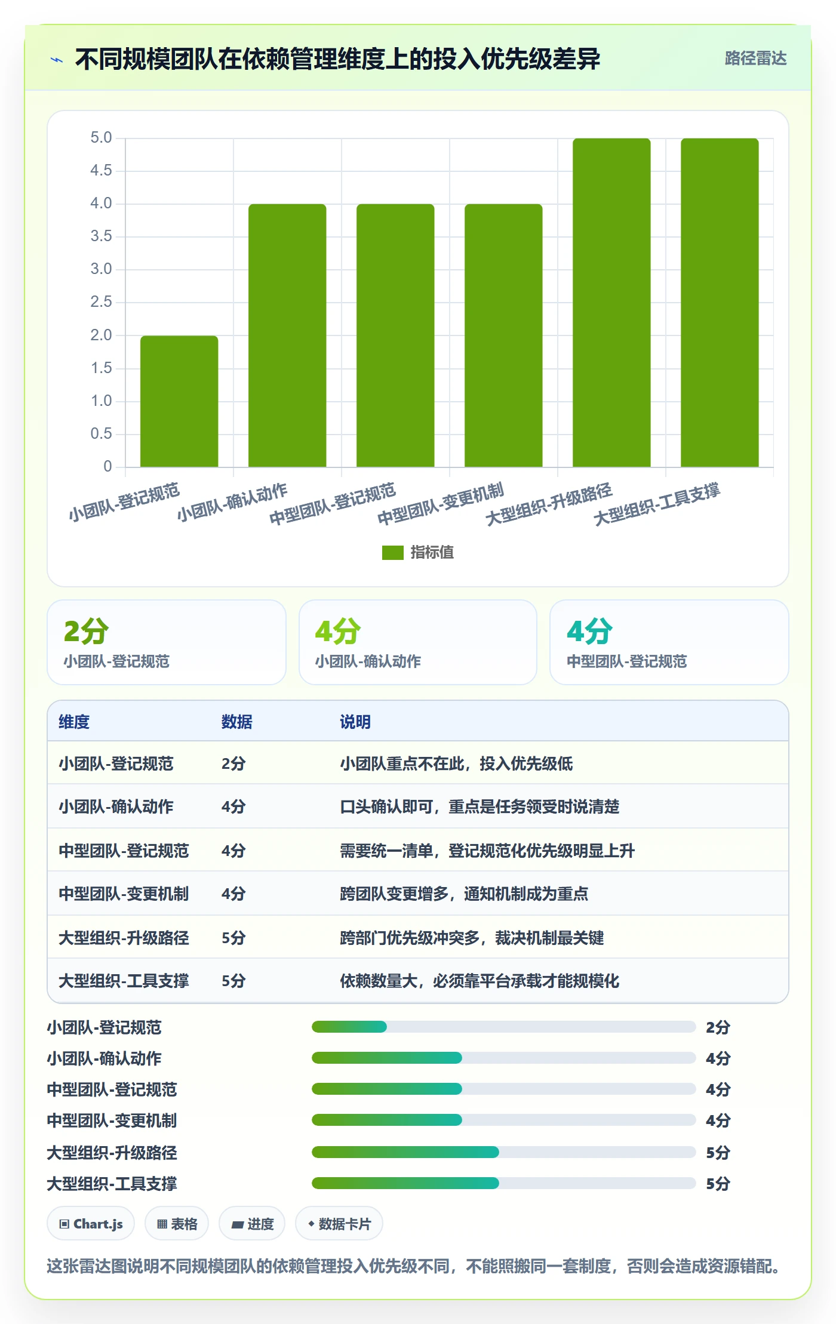Click the 说明 column header
This screenshot has height=1324, width=836.
[x=355, y=722]
